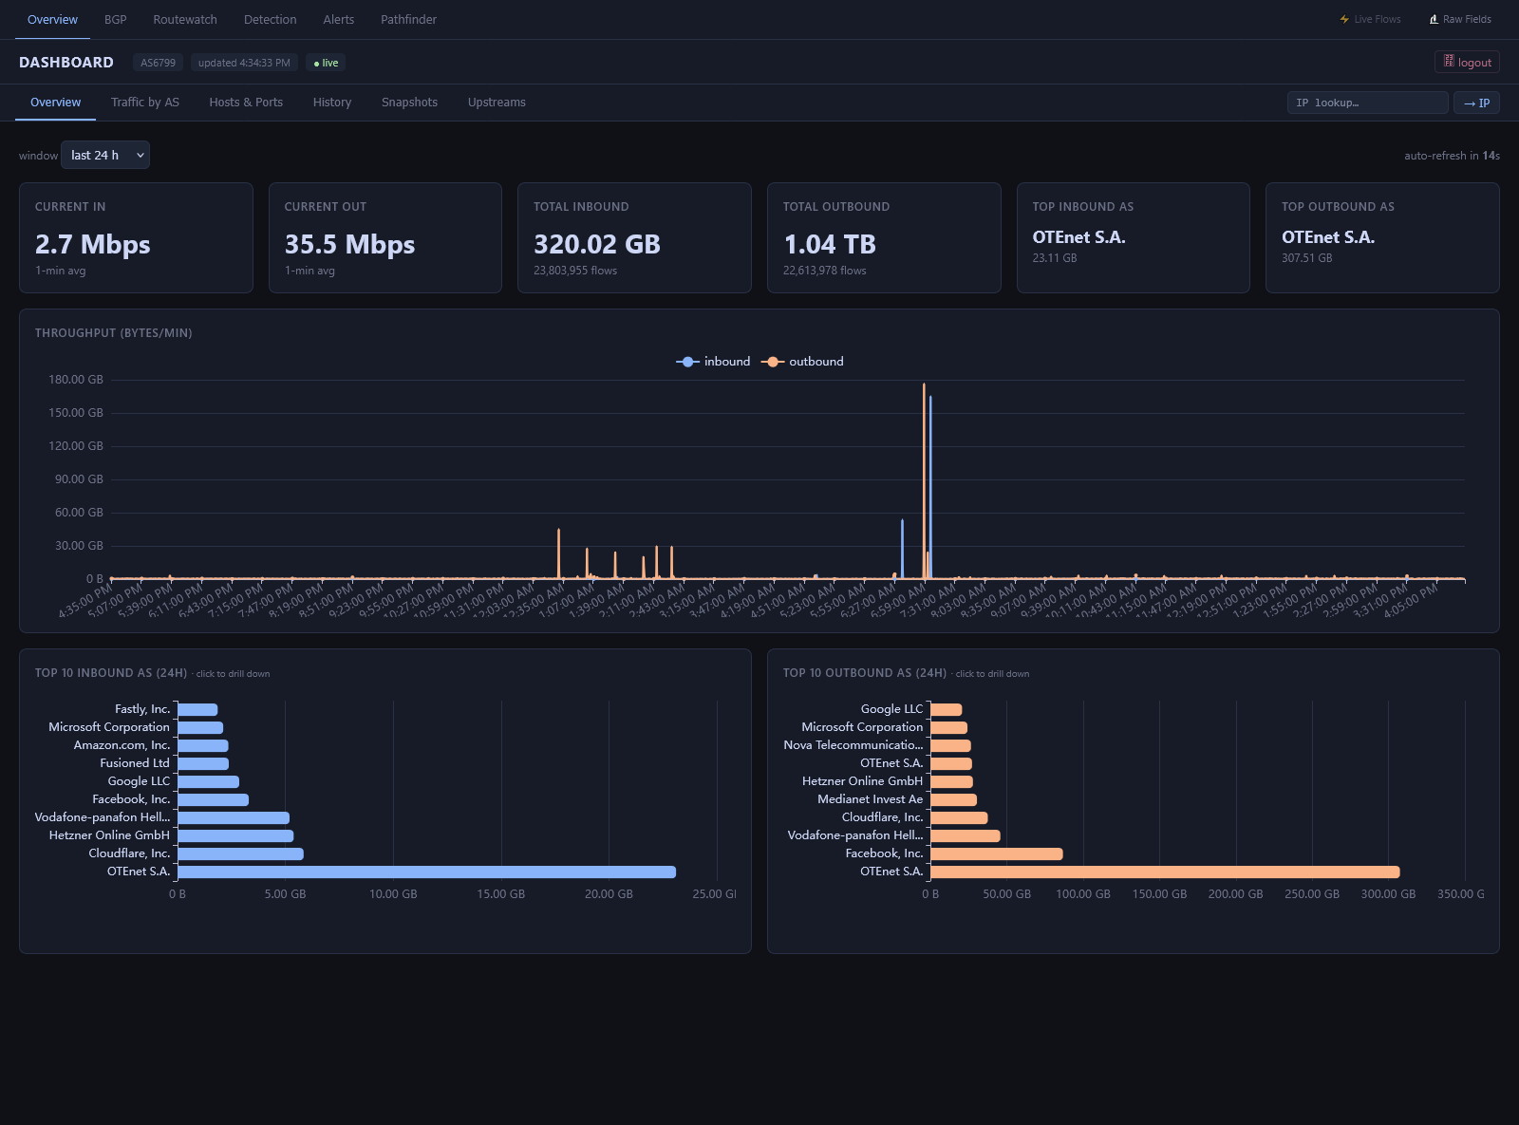Open the window time range dropdown
Screen dimensions: 1519x1125
tap(105, 155)
